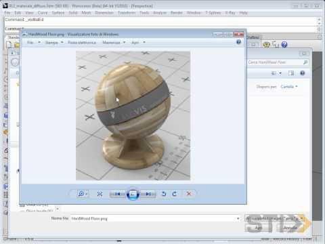Screen dimensions: 325x244
Task: Expand the Nome file dropdown arrow
Action: coord(238,218)
